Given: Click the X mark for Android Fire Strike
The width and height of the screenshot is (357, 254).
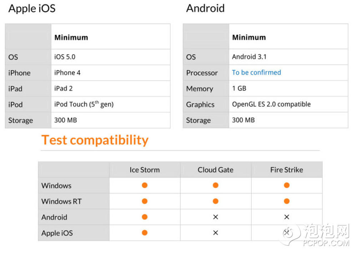Looking at the screenshot, I should 287,217.
